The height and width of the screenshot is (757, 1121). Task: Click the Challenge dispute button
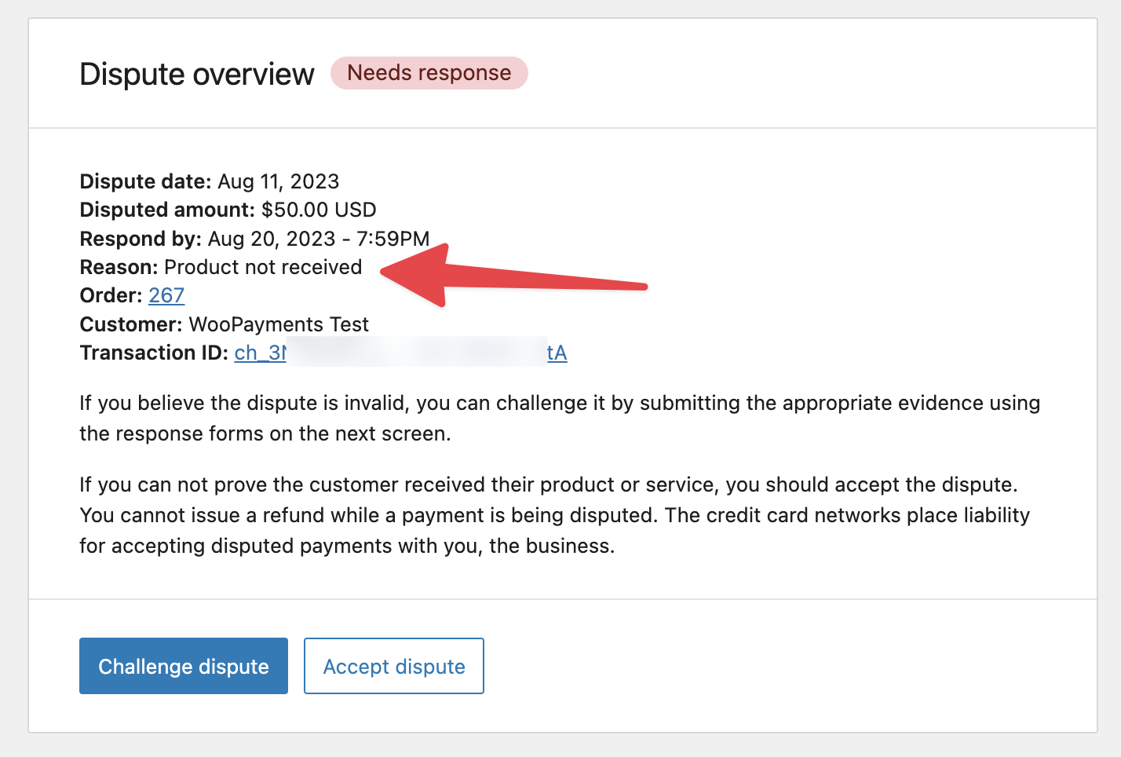(x=183, y=666)
